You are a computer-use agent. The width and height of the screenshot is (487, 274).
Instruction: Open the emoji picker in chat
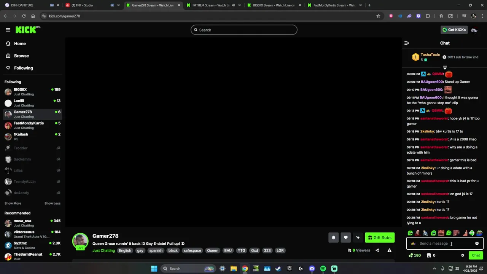pyautogui.click(x=477, y=244)
